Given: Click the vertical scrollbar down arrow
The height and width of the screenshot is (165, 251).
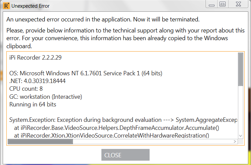Looking at the screenshot, I should tap(240, 136).
